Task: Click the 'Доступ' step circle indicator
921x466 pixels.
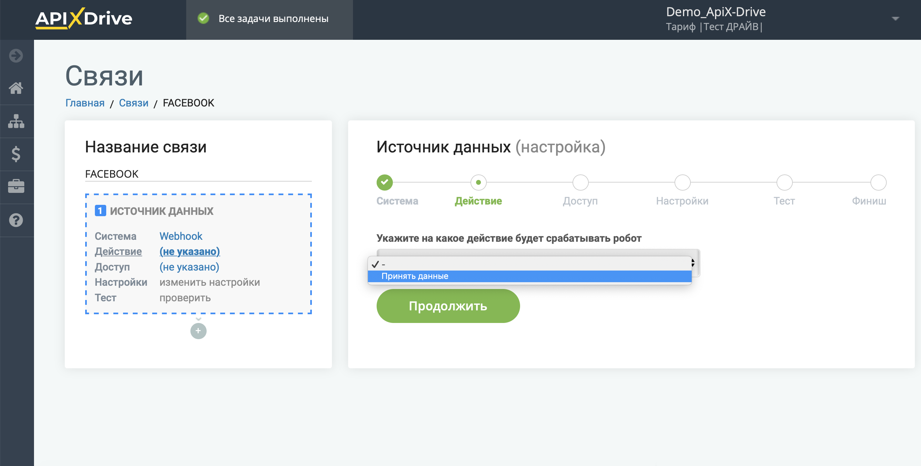Action: tap(580, 183)
